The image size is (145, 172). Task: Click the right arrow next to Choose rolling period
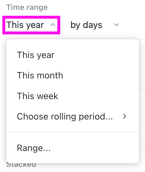pyautogui.click(x=125, y=116)
